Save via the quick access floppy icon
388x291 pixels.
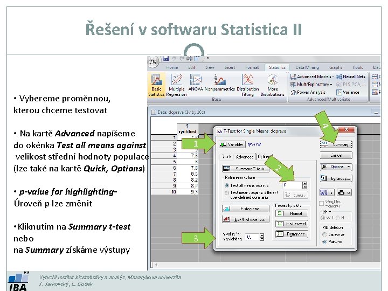(x=166, y=59)
